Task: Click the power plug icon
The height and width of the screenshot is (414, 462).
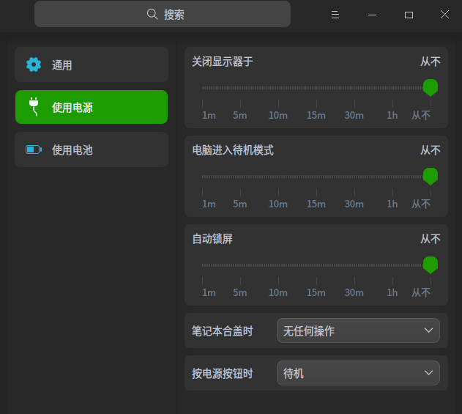Action: click(34, 107)
